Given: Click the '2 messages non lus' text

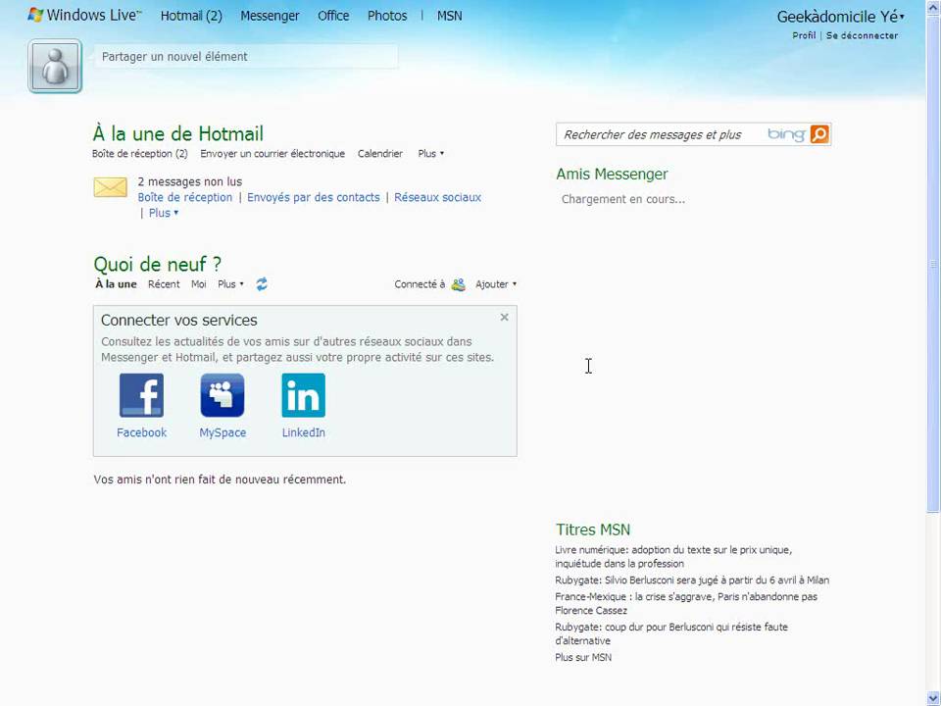Looking at the screenshot, I should [189, 182].
